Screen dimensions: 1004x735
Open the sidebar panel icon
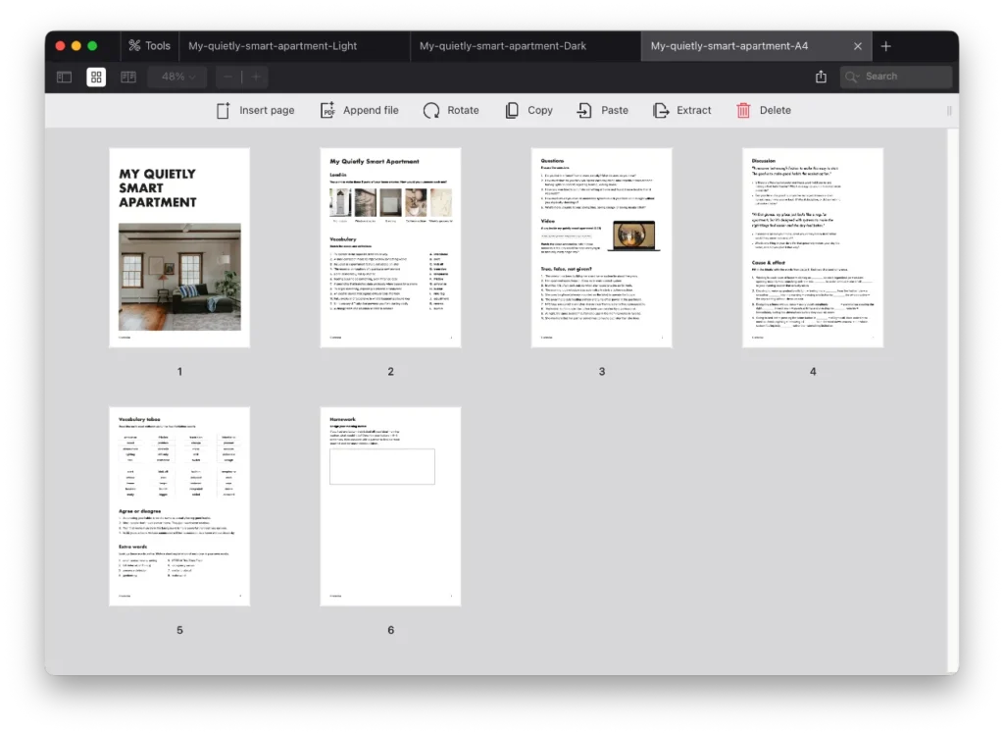point(63,77)
